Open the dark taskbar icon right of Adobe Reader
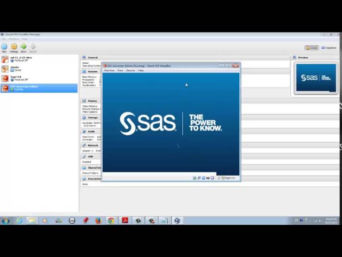Viewport: 342px width, 257px height. (x=138, y=221)
